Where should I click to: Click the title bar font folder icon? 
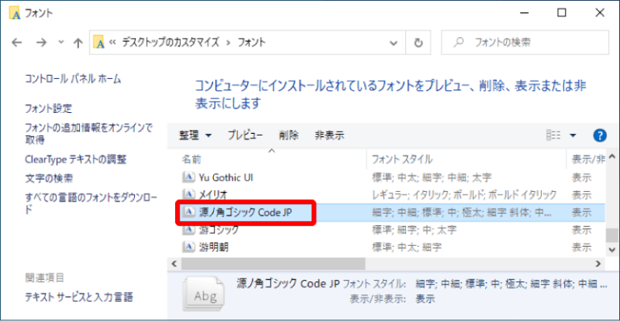point(15,13)
